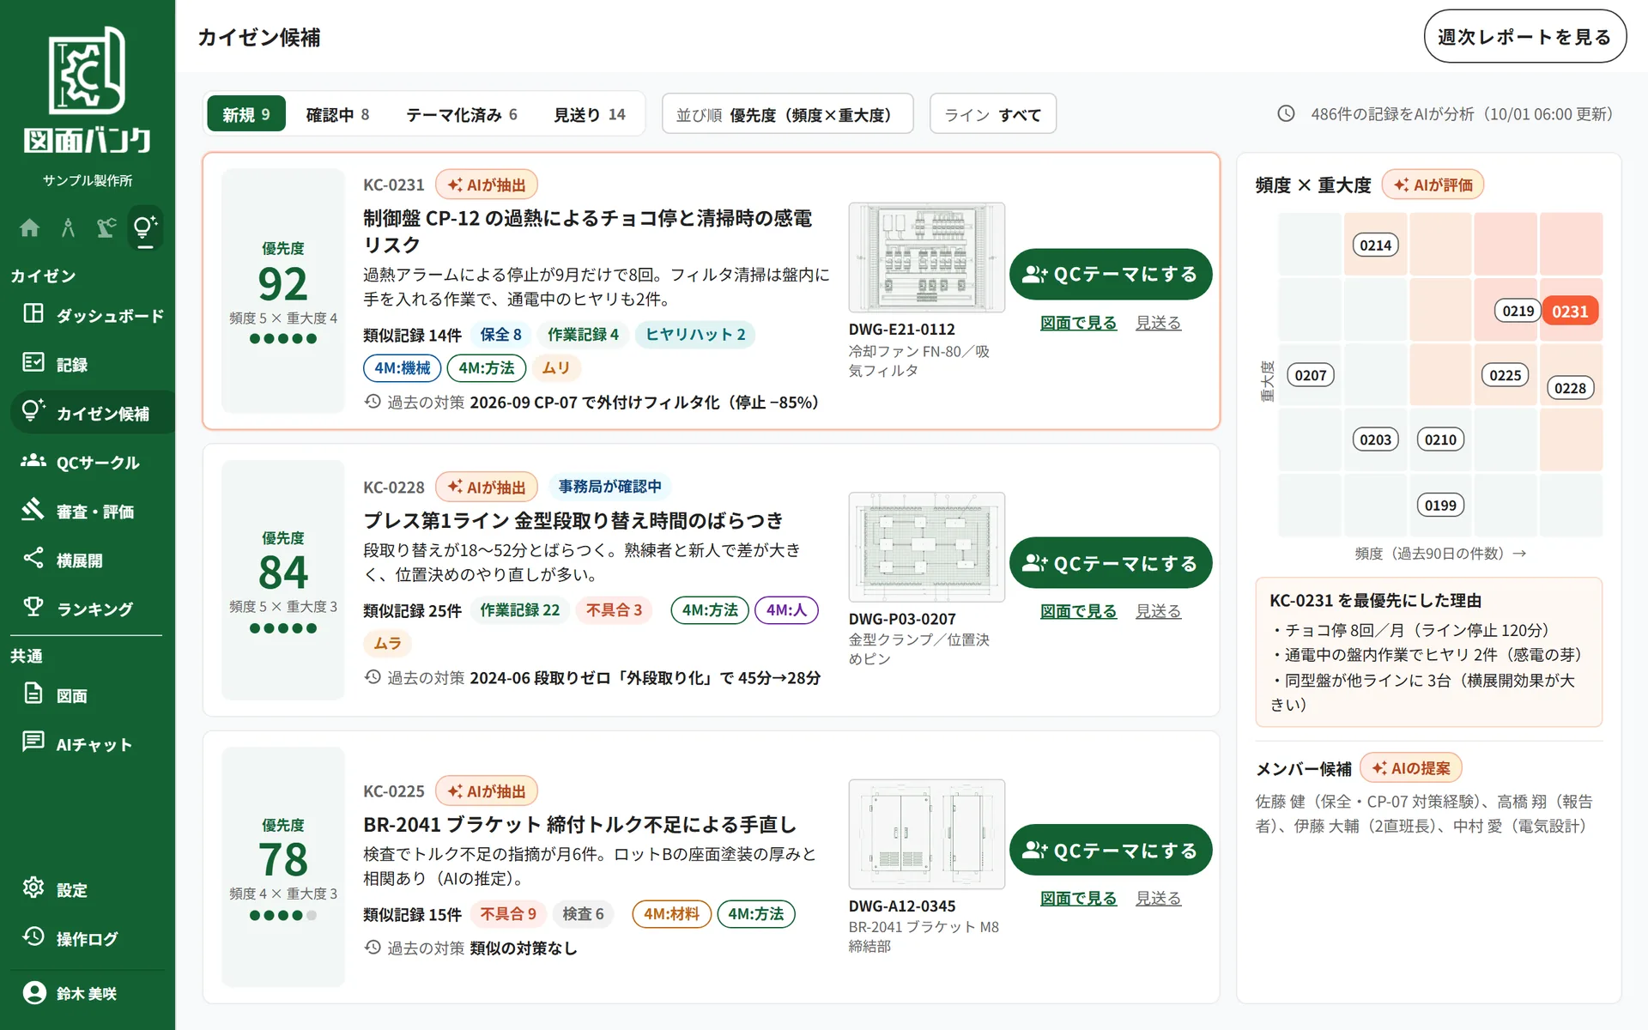Image resolution: width=1648 pixels, height=1030 pixels.
Task: Select the 0214 marker in the matrix
Action: [1375, 245]
